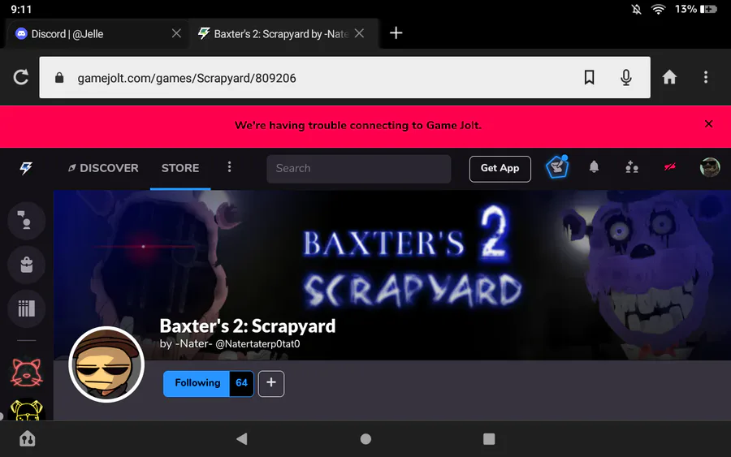Screen dimensions: 731x457
Task: Tap the Android home circle button
Action: 366,439
